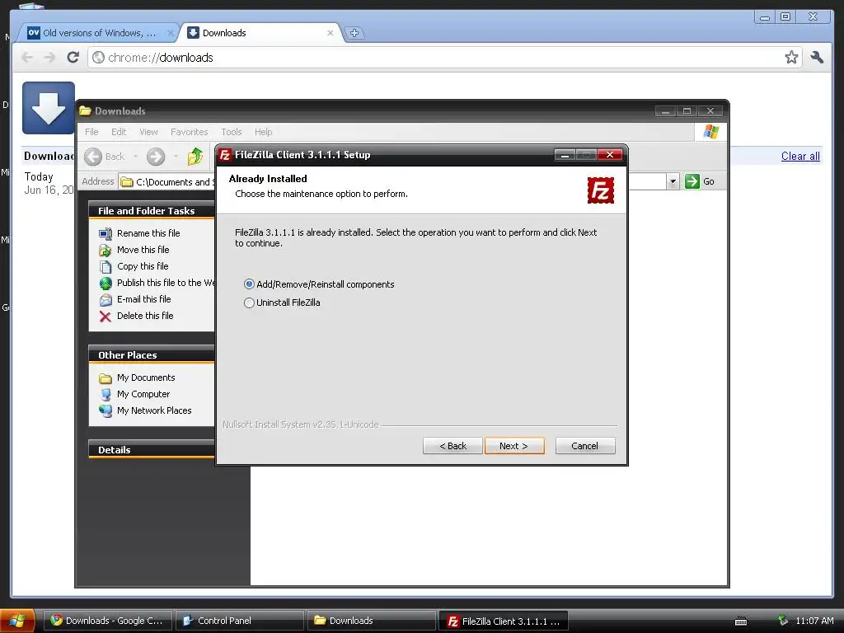Open Chrome wrench menu
The width and height of the screenshot is (844, 633).
[817, 57]
